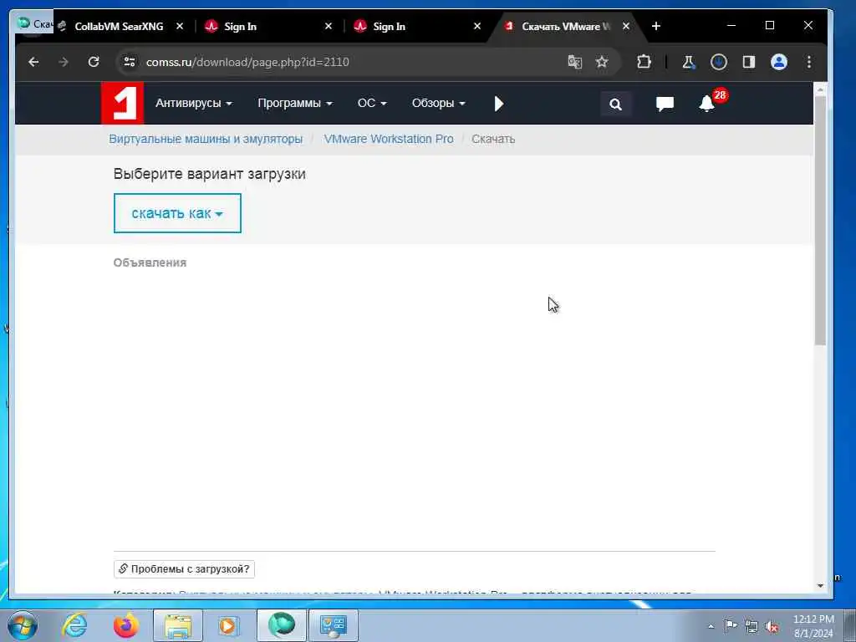Open Виртуальные машины и эмуляторы breadcrumb link
Screen dimensions: 856x642
tap(206, 140)
